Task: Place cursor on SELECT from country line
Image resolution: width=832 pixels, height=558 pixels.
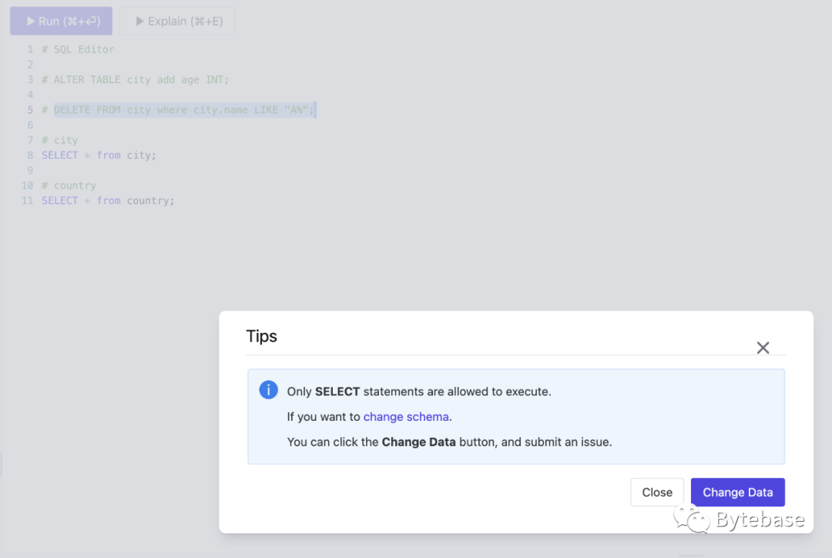Action: 108,200
